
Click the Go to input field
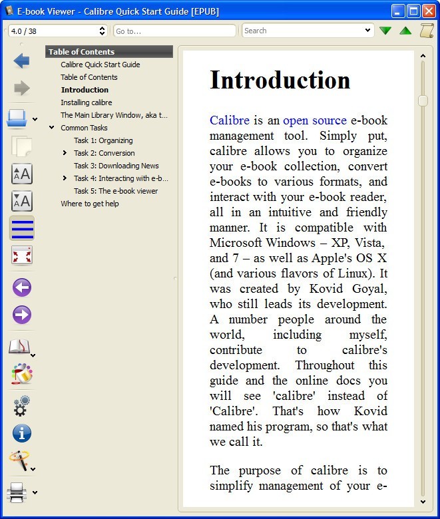pos(175,31)
